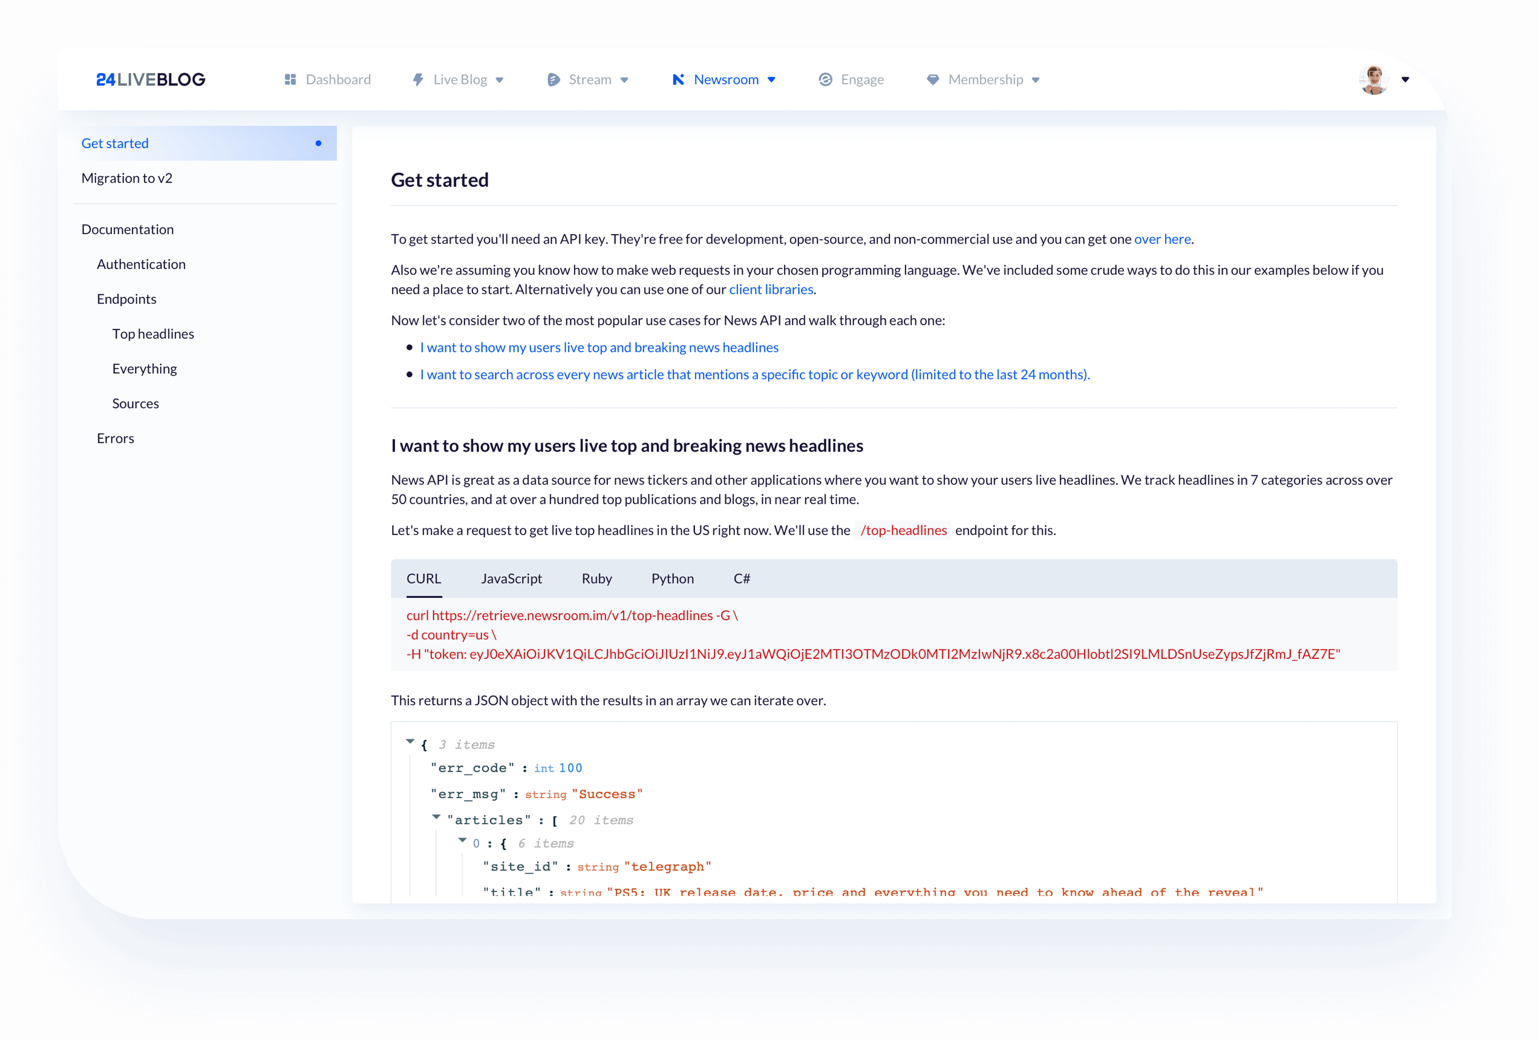
Task: Expand the Stream dropdown arrow
Action: tap(624, 80)
